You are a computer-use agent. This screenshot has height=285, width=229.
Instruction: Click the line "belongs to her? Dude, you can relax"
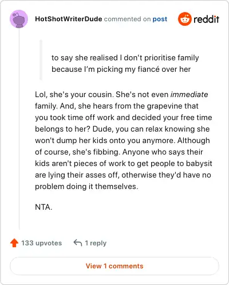coord(123,129)
